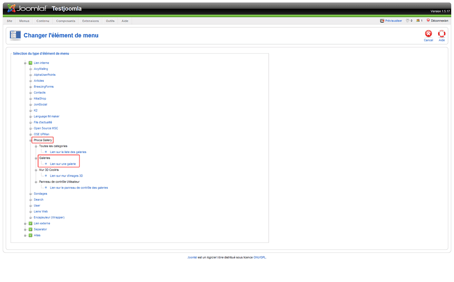Viewport: 454px width, 282px height.
Task: Open the Menus menu
Action: pos(25,21)
